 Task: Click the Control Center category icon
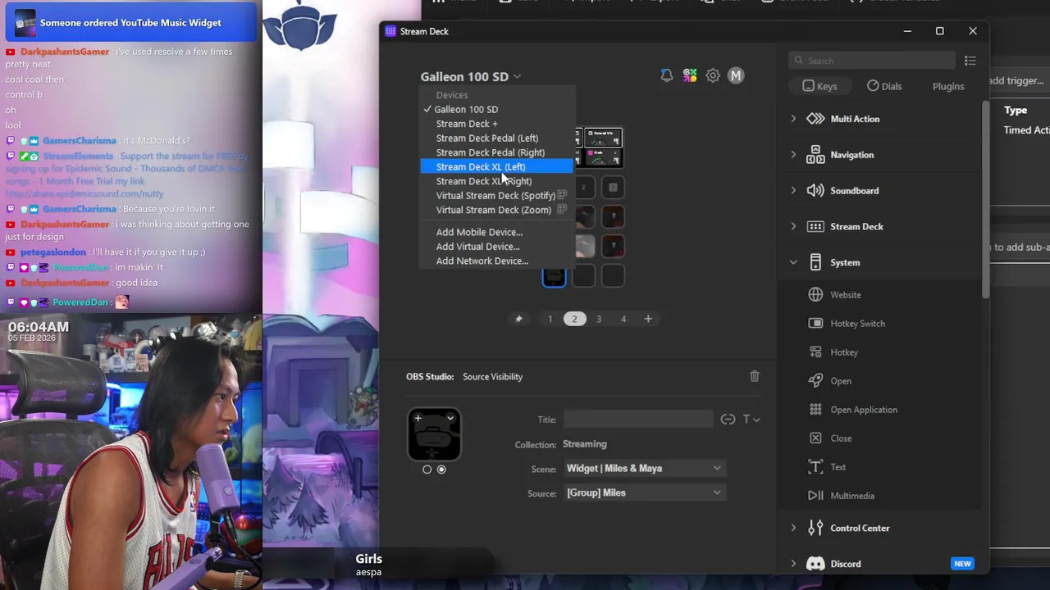click(x=815, y=529)
